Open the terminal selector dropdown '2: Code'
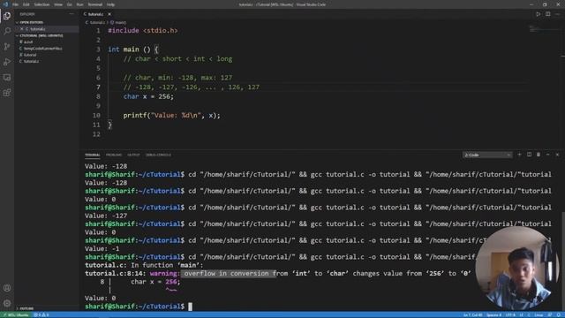This screenshot has height=318, width=565. click(x=487, y=155)
